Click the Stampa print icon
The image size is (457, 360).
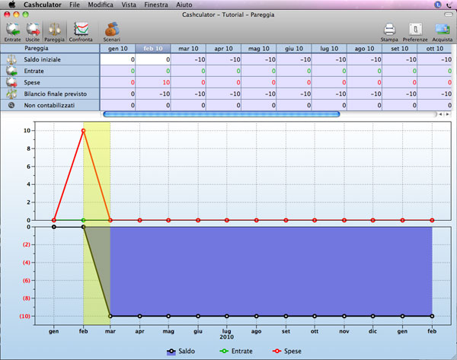[389, 30]
